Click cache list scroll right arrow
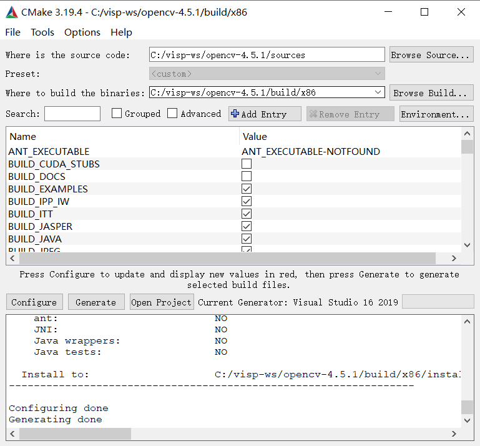The image size is (480, 446). point(454,258)
